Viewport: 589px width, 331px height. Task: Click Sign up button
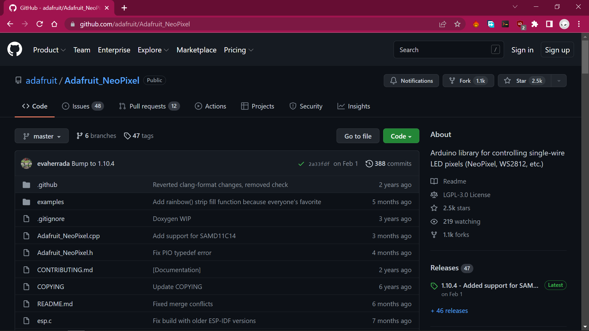(557, 50)
